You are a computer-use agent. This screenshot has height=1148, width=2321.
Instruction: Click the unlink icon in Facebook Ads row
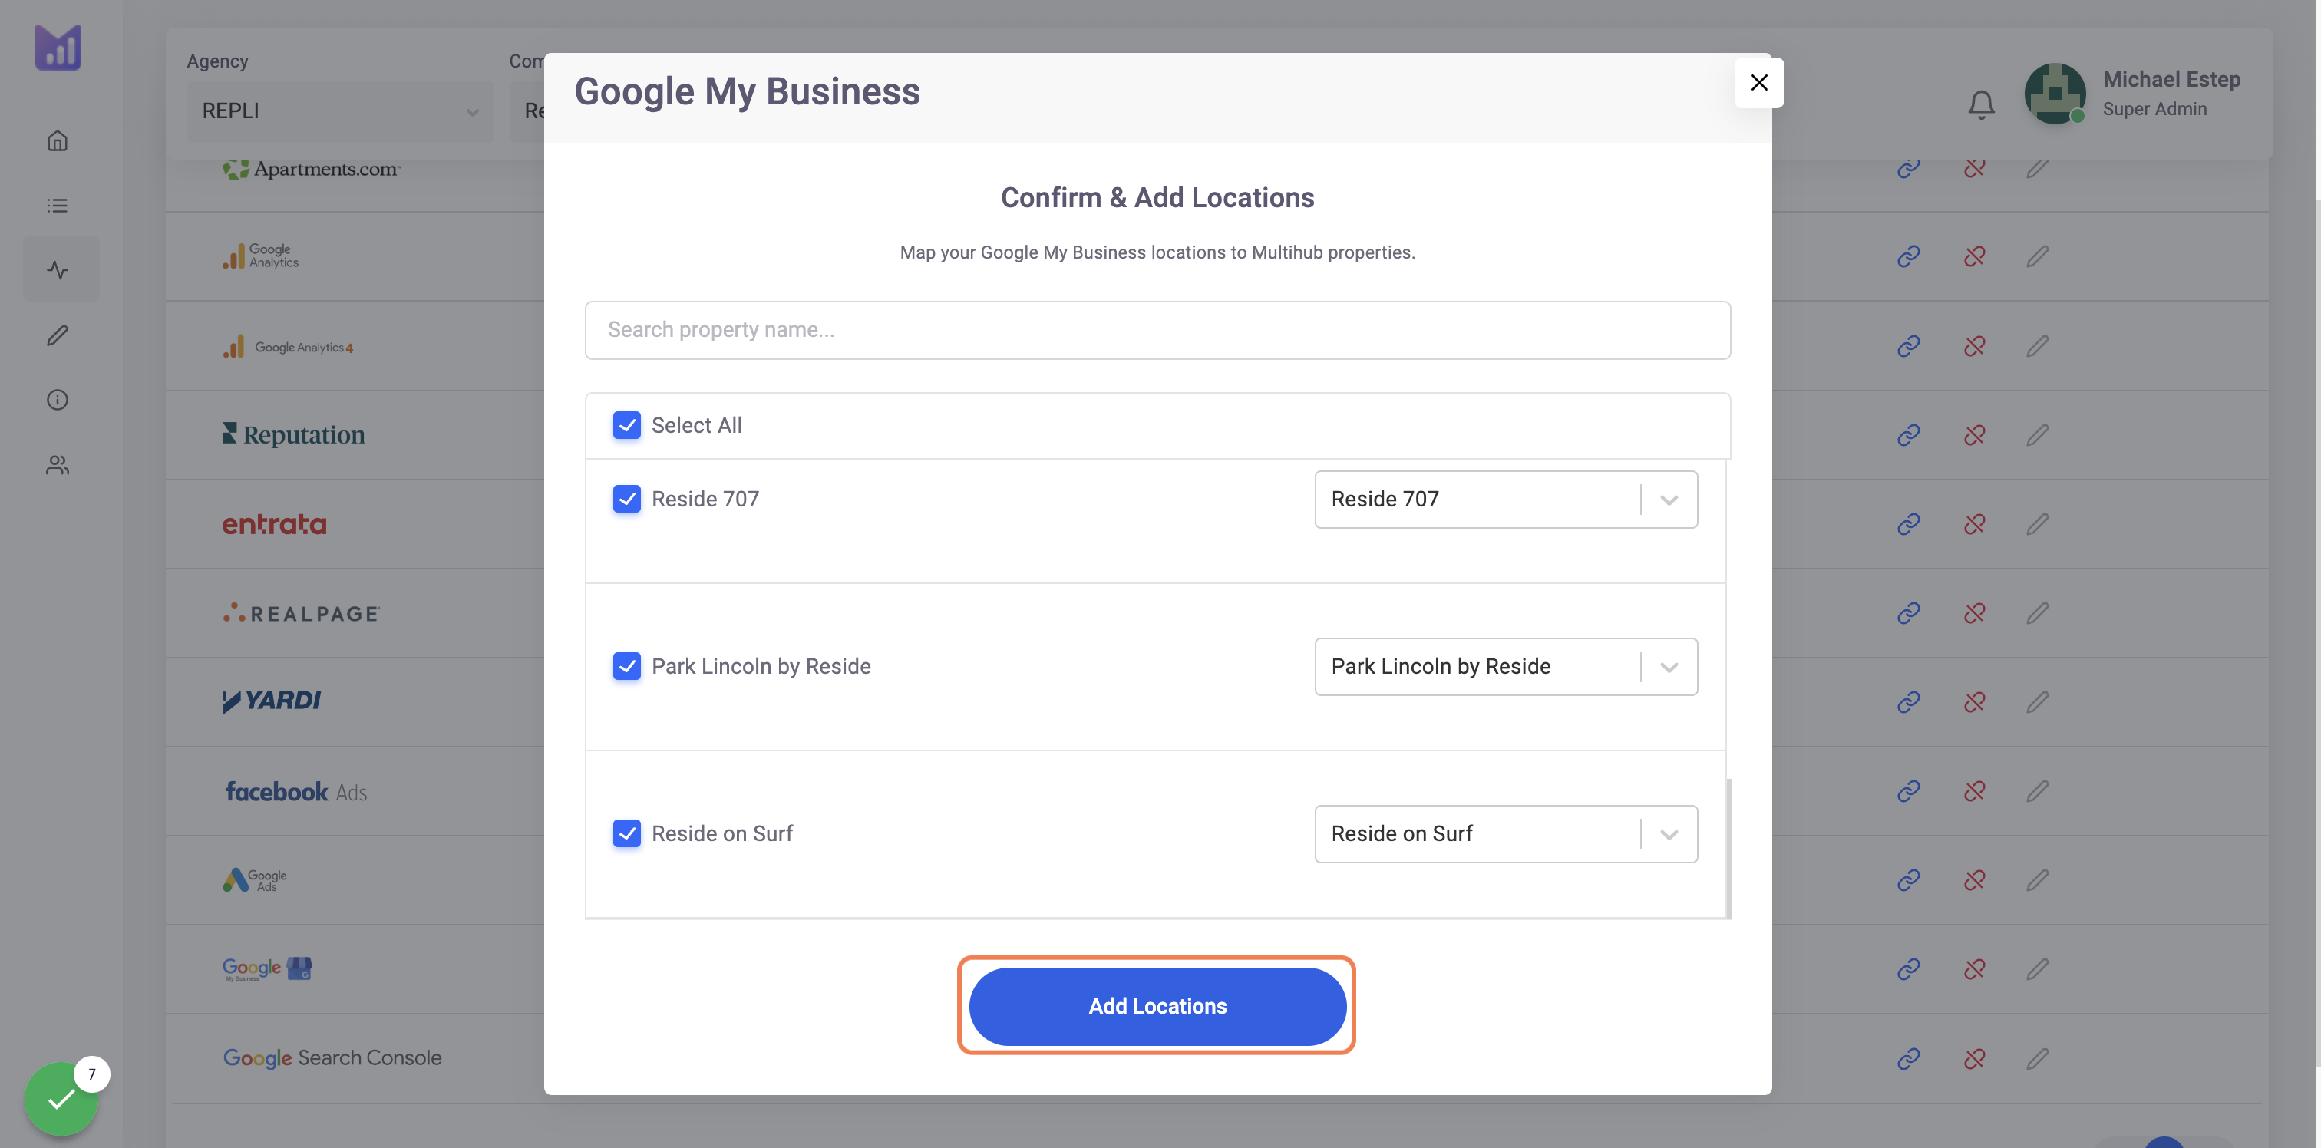coord(1974,791)
